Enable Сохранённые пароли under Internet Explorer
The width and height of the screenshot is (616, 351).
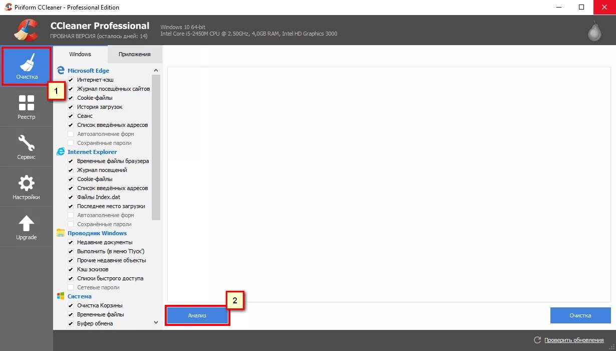click(71, 224)
